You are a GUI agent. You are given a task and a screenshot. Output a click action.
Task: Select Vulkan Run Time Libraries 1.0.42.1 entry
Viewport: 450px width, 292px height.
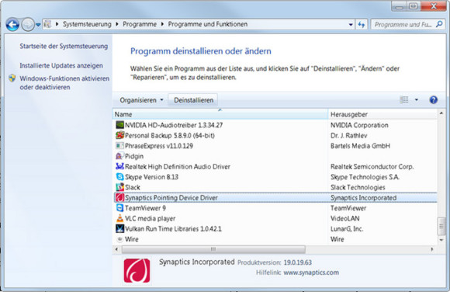(173, 229)
